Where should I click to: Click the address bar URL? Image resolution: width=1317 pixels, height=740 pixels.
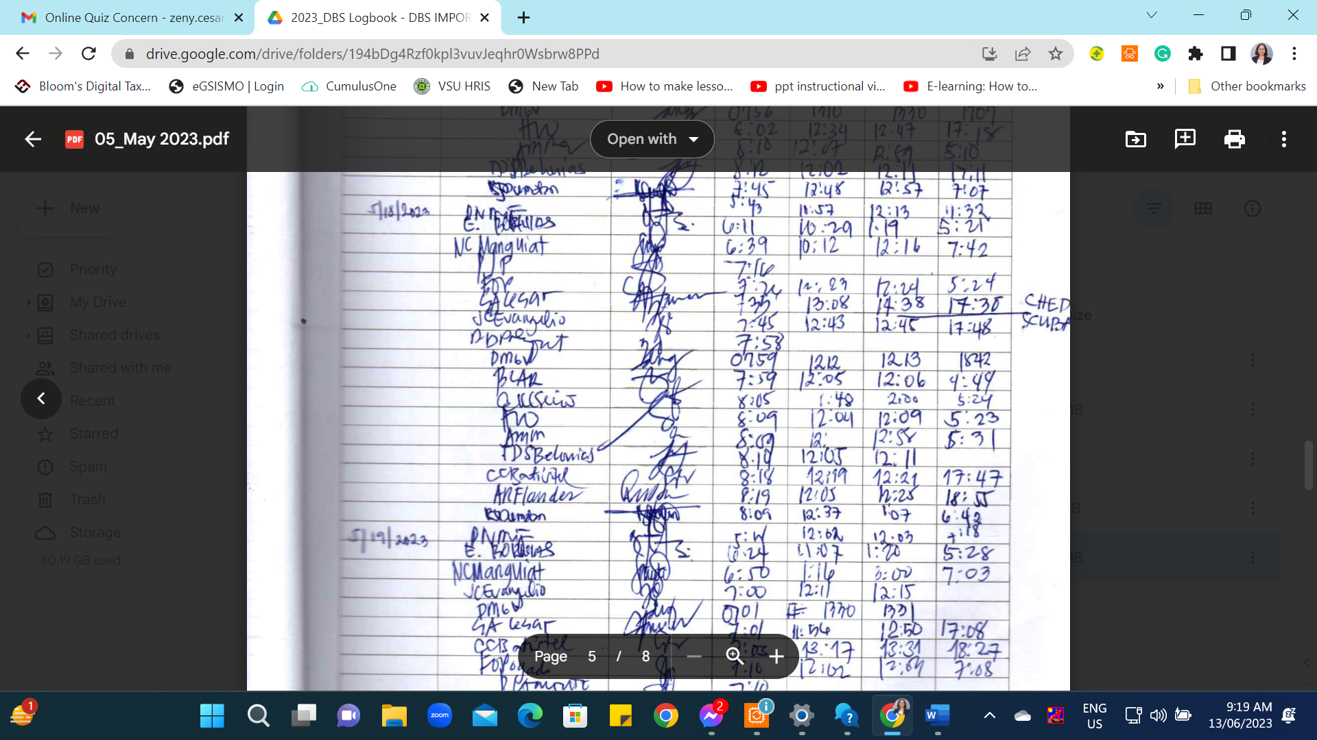point(372,53)
